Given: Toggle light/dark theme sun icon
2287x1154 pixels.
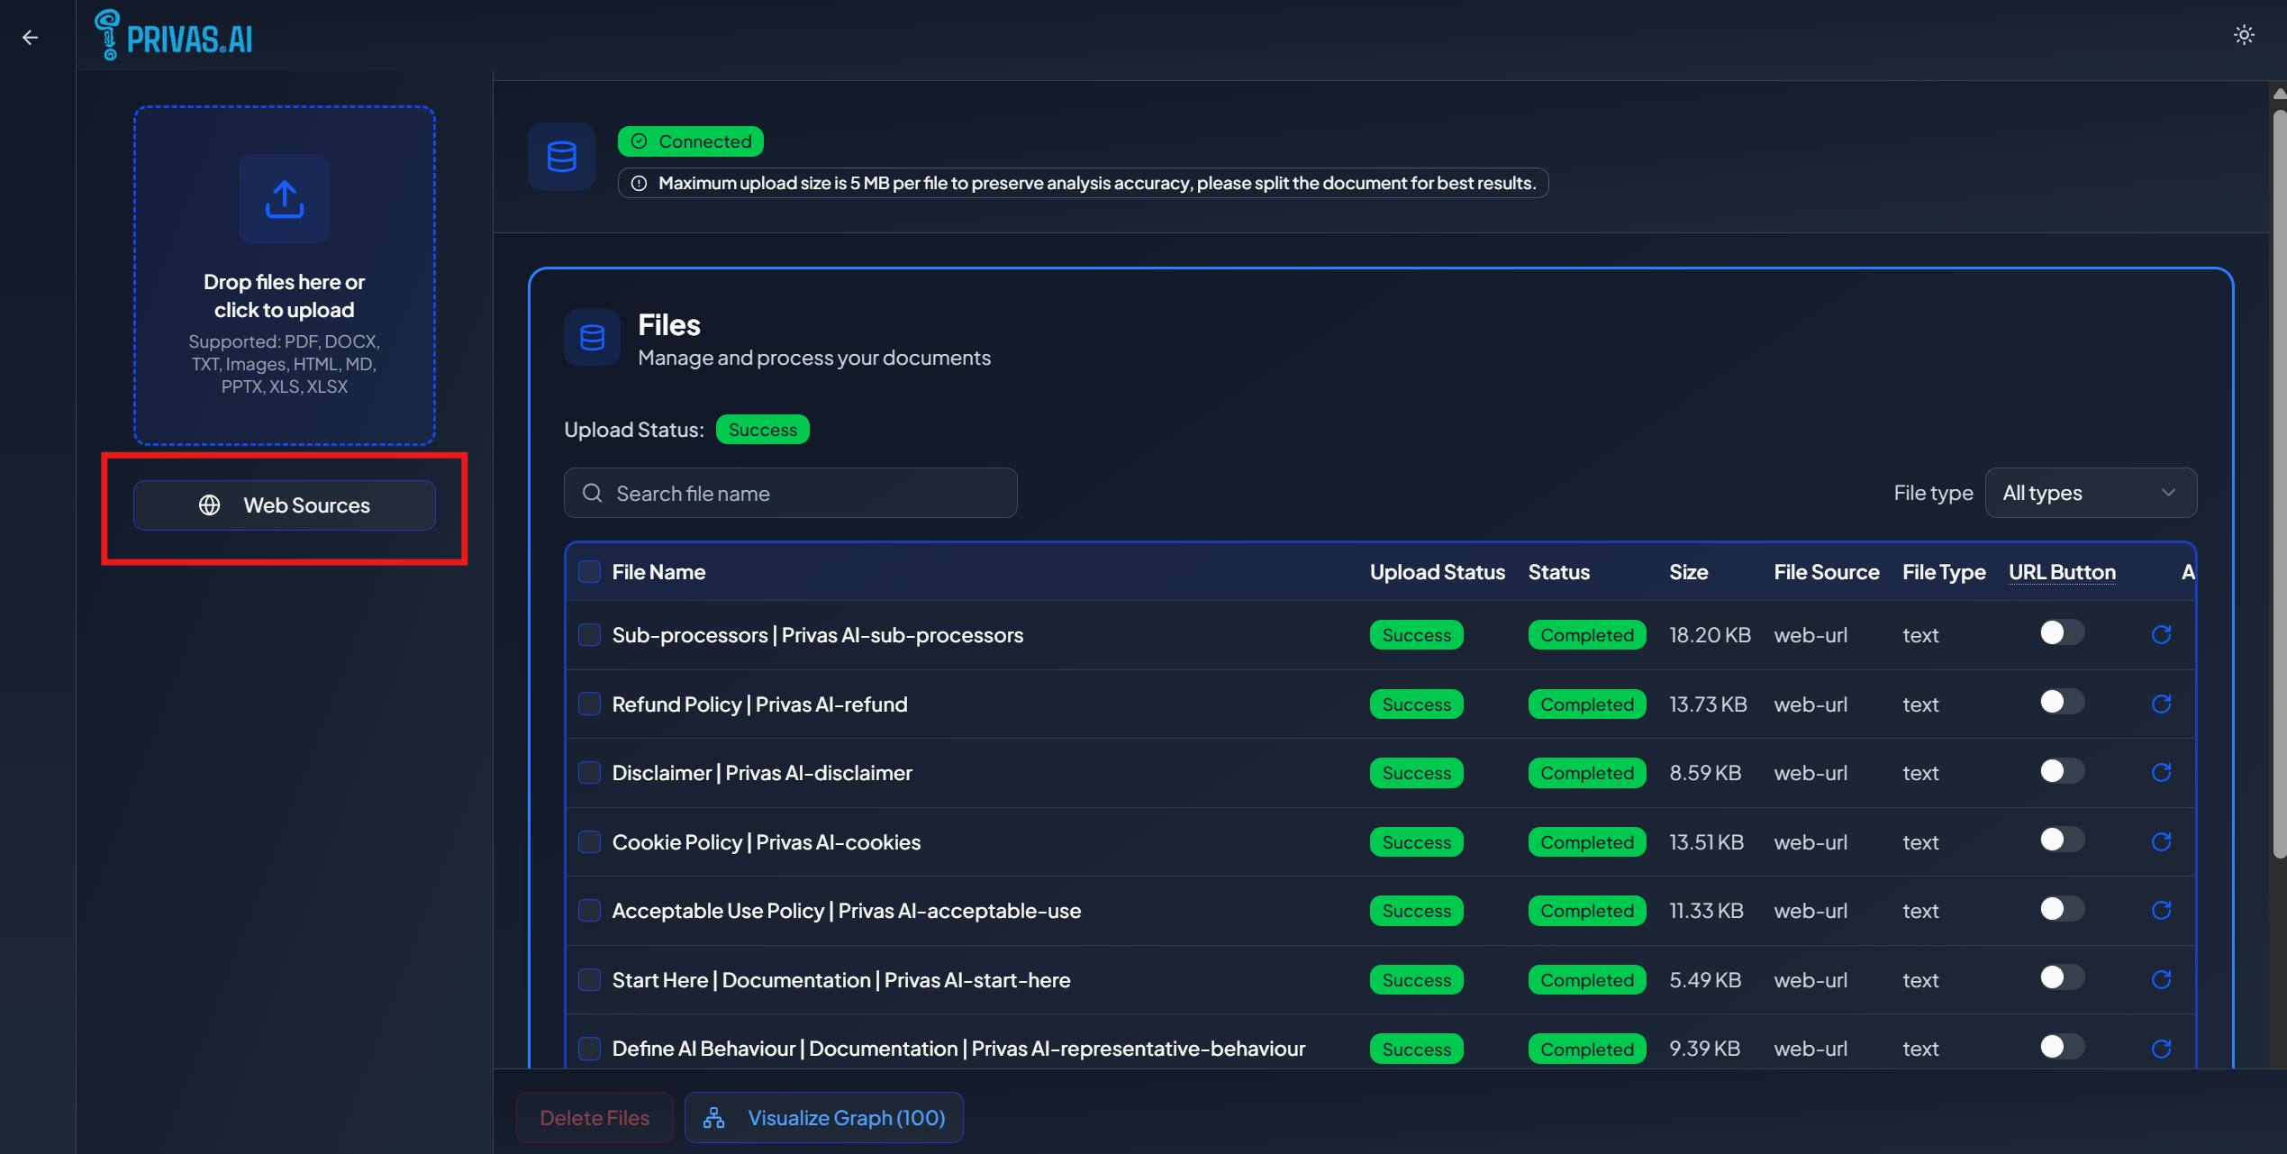Looking at the screenshot, I should (2244, 35).
